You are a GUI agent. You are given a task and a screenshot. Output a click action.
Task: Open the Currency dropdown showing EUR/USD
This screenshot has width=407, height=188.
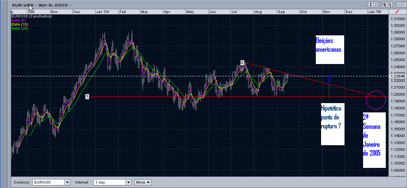[51, 182]
